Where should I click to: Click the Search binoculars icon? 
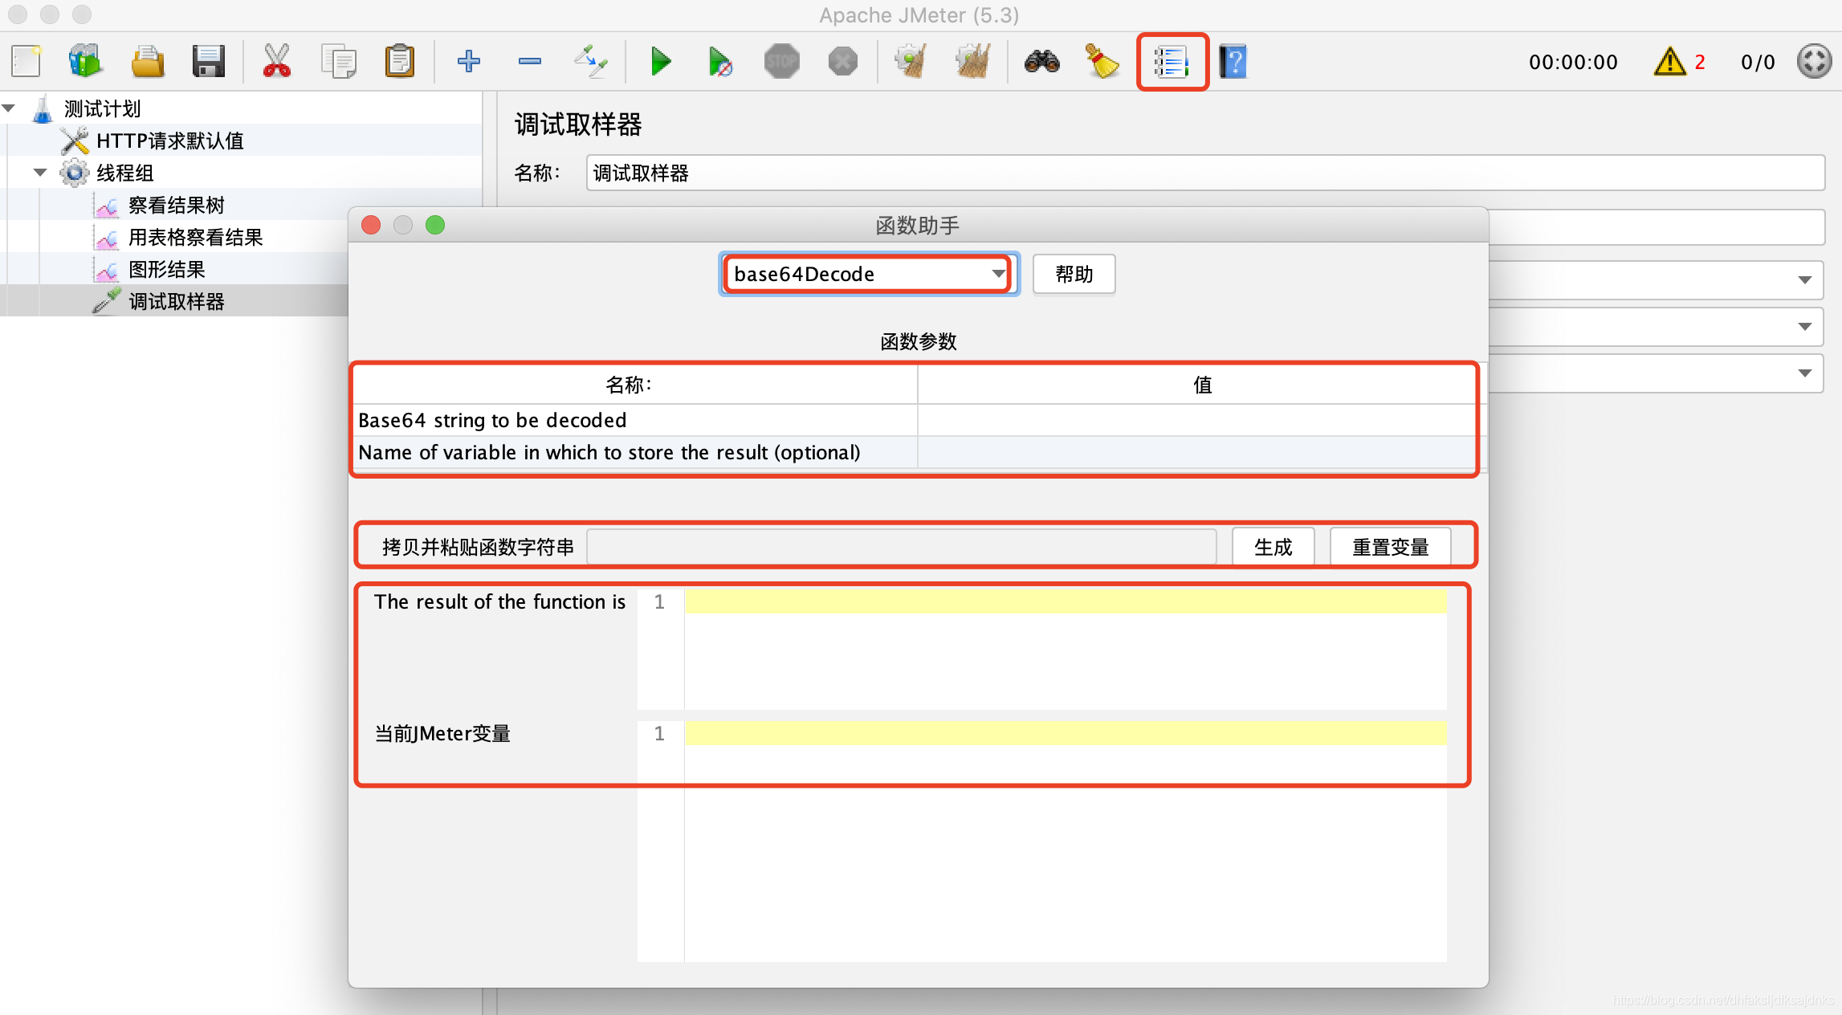pyautogui.click(x=1041, y=62)
